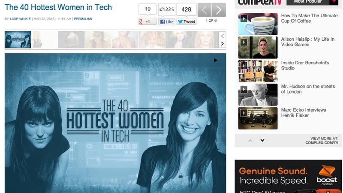Like the article on Facebook

(x=167, y=21)
